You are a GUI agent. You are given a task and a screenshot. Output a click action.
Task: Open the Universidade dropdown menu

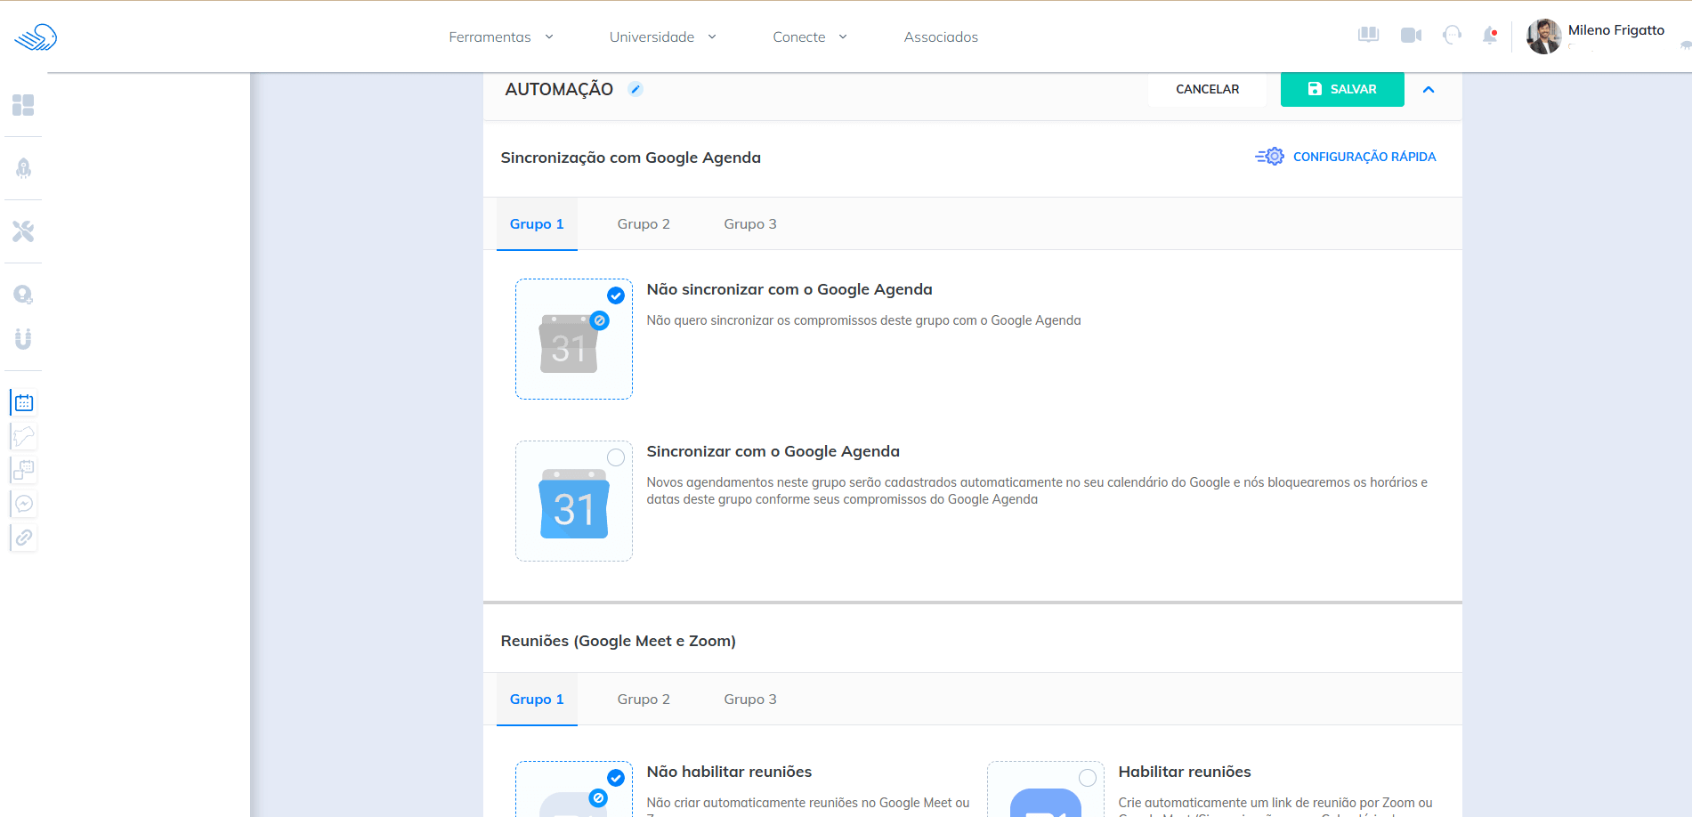(662, 37)
